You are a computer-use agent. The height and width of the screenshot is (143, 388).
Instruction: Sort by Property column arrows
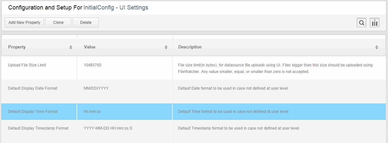[x=71, y=47]
